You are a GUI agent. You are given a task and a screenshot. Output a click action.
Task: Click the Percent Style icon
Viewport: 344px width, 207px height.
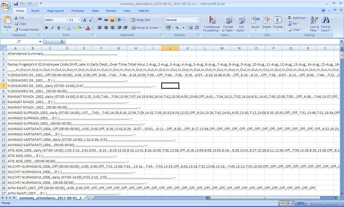click(177, 28)
